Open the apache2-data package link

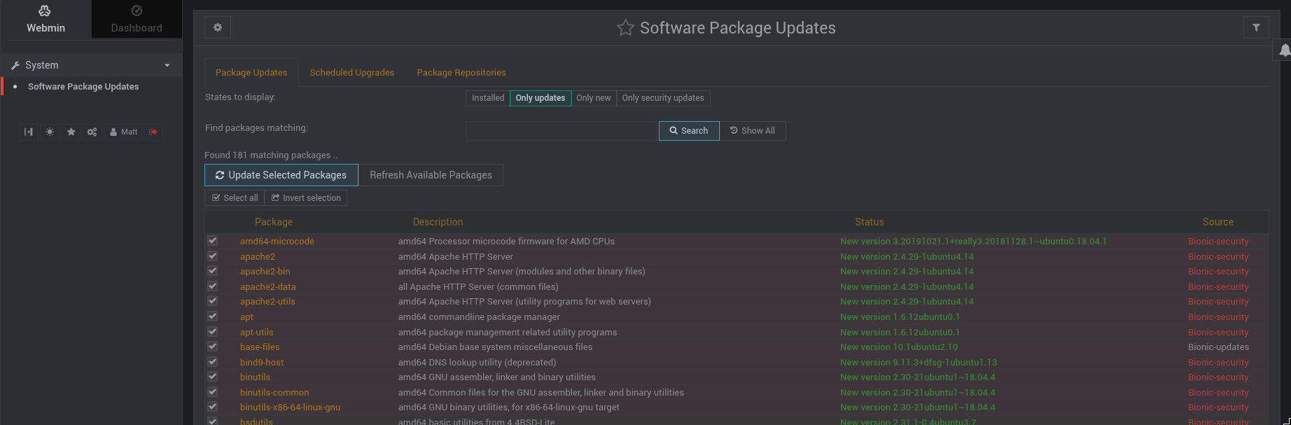268,287
